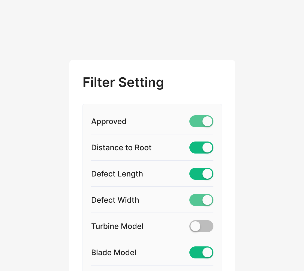This screenshot has height=271, width=304.
Task: Click the "Filter Setting" heading
Action: point(123,82)
